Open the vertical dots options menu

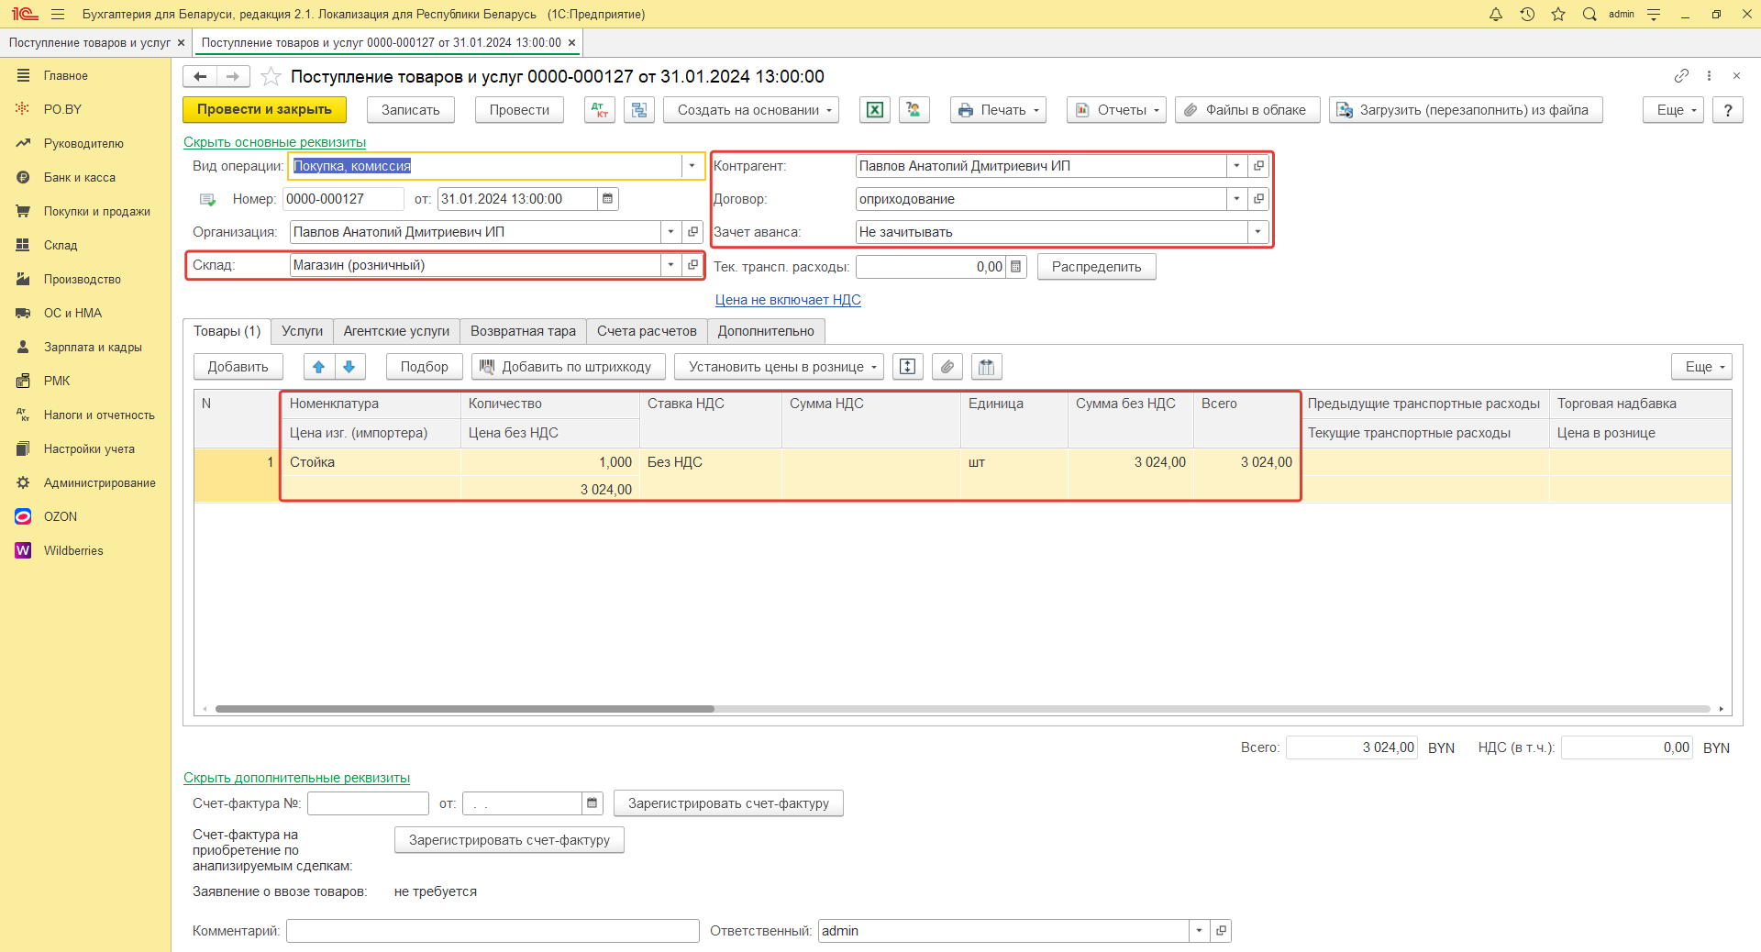tap(1709, 75)
